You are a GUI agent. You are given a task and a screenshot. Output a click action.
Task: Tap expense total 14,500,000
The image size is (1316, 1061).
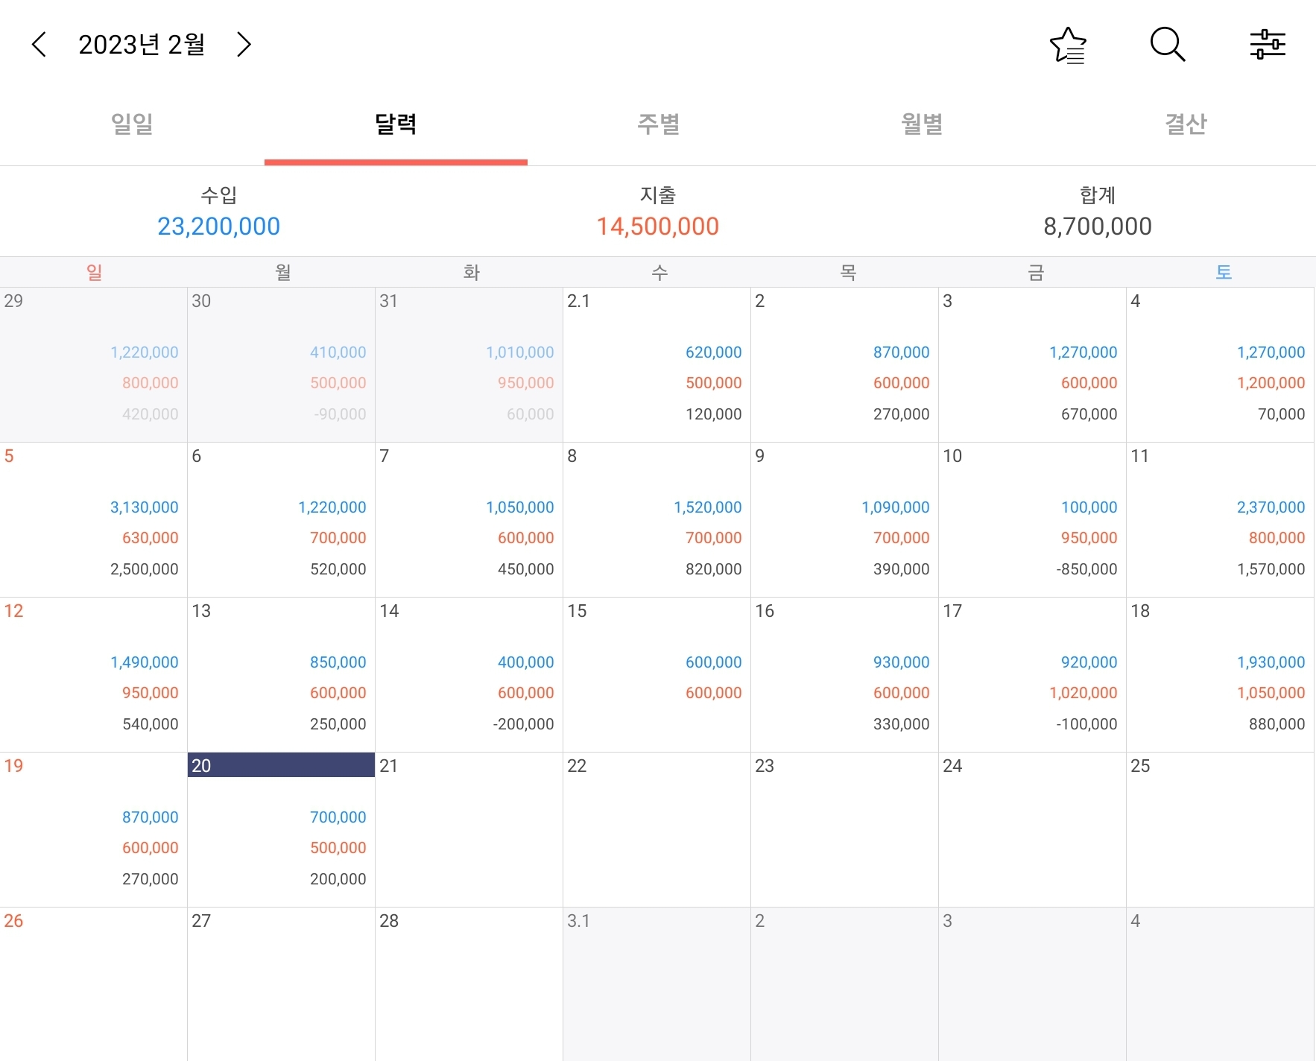click(657, 227)
